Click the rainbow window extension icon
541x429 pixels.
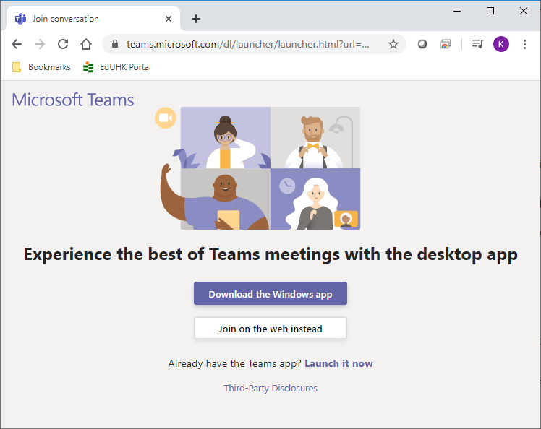446,44
